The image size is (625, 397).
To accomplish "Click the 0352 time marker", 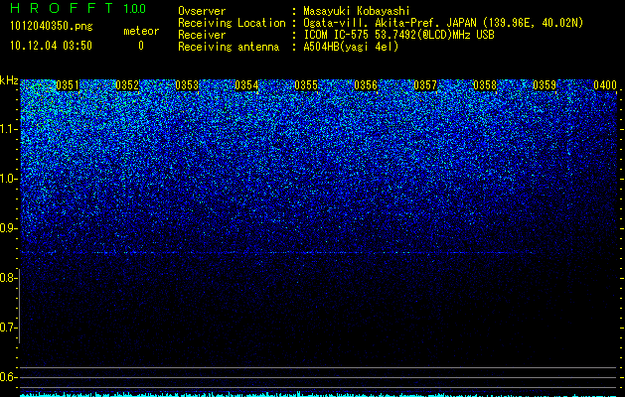I will coord(127,85).
